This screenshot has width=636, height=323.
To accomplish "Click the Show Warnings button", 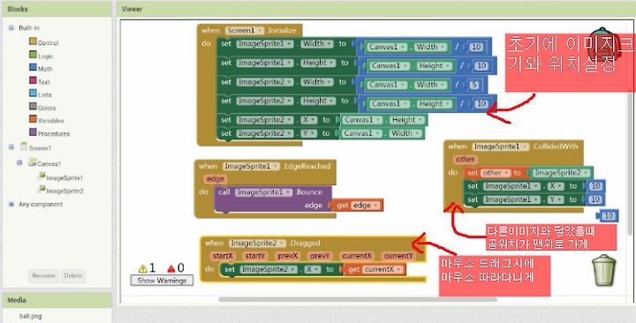I will 162,280.
